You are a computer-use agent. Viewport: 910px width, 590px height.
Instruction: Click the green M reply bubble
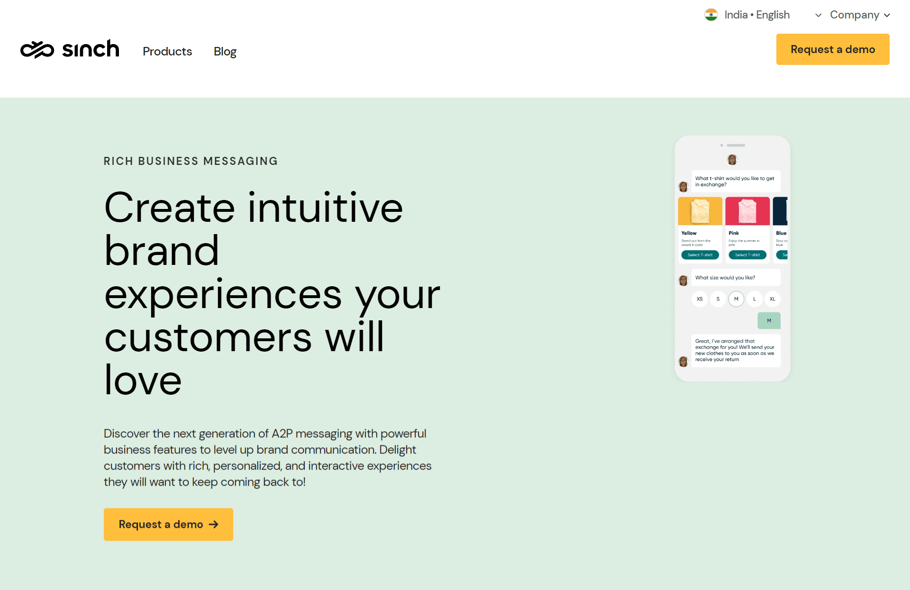[x=769, y=321]
